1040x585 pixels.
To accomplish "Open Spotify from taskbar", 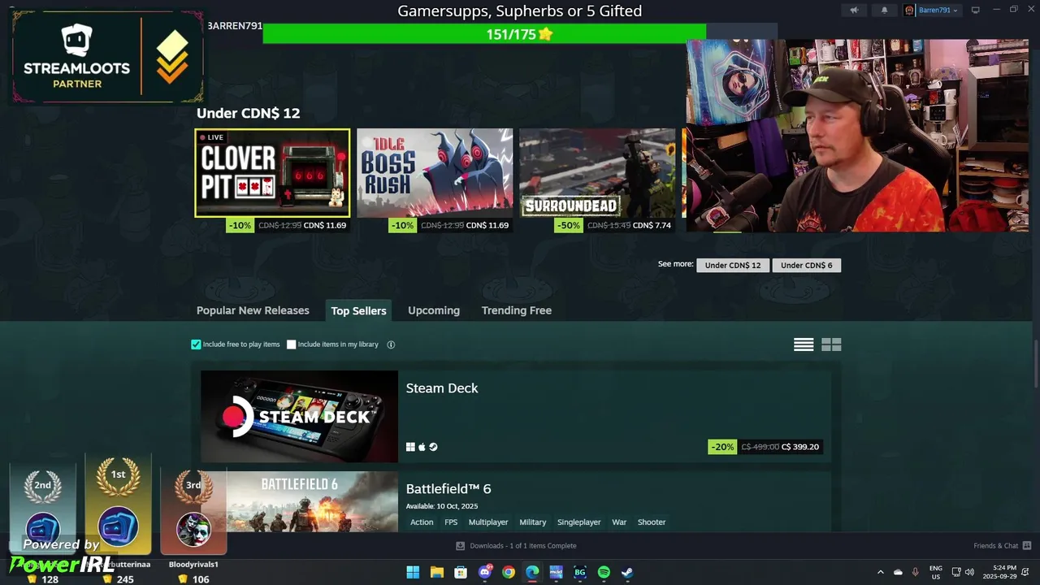I will 604,572.
